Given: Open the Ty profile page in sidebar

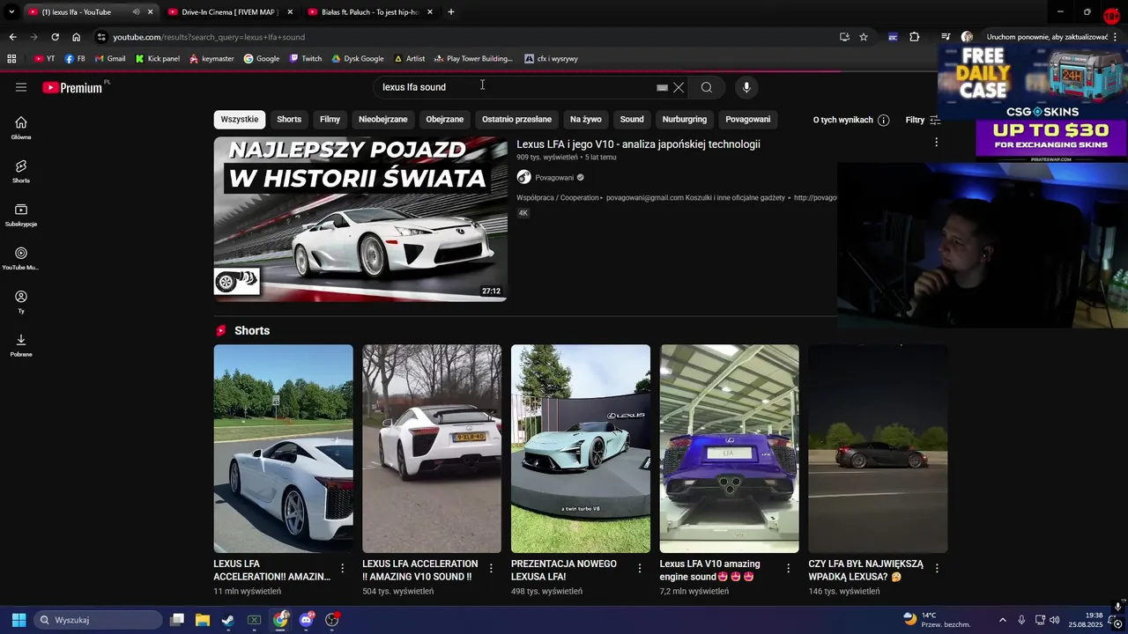Looking at the screenshot, I should tap(21, 301).
